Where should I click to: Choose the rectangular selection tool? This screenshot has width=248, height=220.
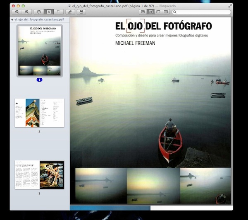[x=59, y=12]
